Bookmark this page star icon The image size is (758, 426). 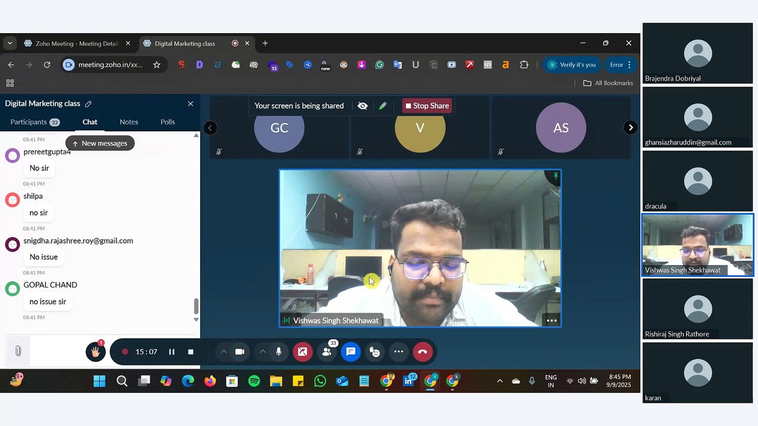[156, 65]
